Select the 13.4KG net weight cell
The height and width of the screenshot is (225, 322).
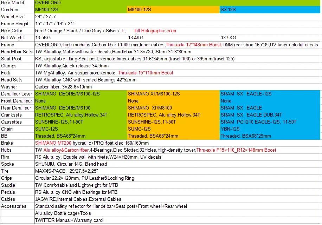(x=173, y=38)
